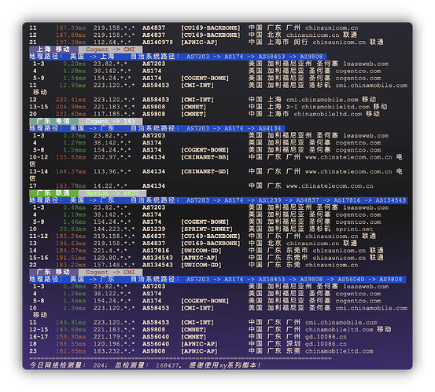435x392 pixels.
Task: Click the 感谢使用xy系列脚本 footer message
Action: (225, 365)
